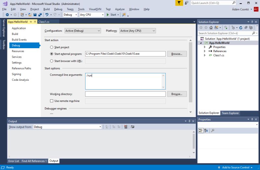This screenshot has height=170, width=260.
Task: Start debugging with the green play icon
Action: (108, 15)
